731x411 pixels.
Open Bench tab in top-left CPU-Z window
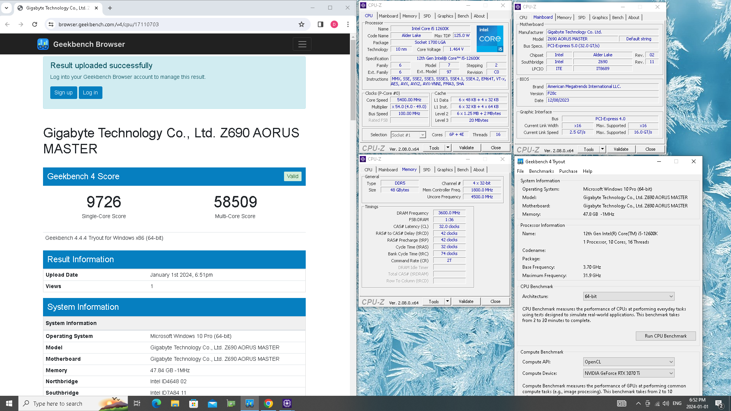pos(463,16)
